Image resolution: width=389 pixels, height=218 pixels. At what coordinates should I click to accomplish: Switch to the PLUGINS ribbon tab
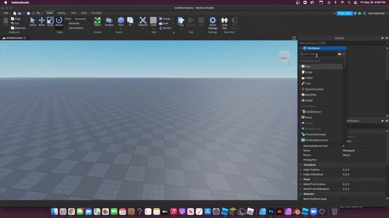click(x=96, y=13)
